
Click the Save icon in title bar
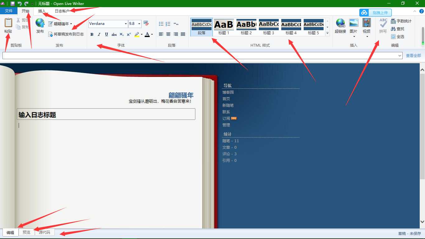coord(13,3)
